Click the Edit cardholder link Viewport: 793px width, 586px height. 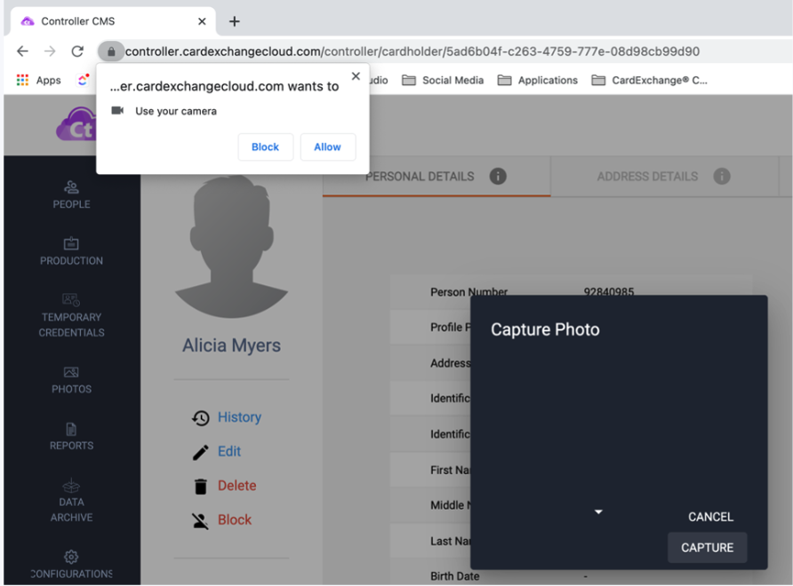[228, 451]
